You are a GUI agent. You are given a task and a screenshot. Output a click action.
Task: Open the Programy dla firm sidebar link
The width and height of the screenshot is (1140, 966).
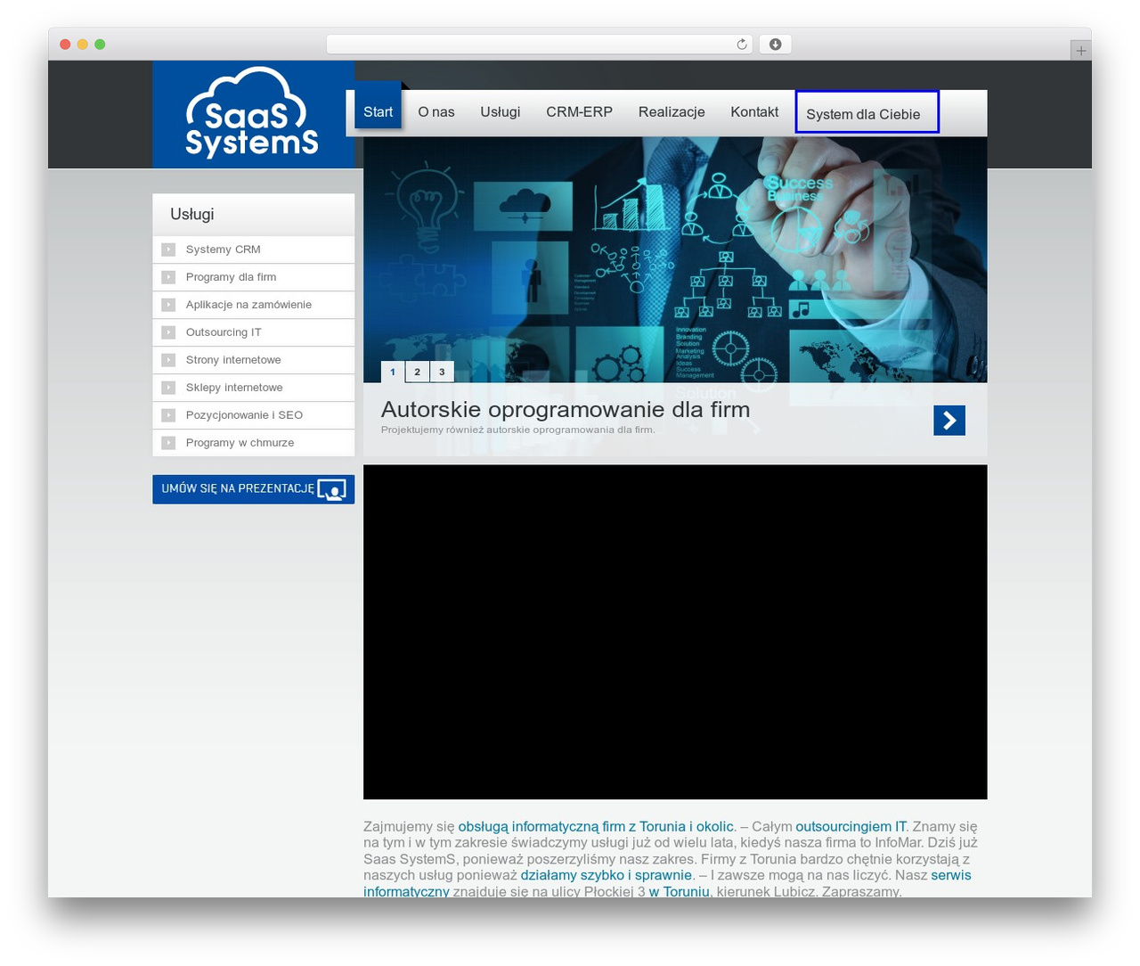click(x=232, y=277)
